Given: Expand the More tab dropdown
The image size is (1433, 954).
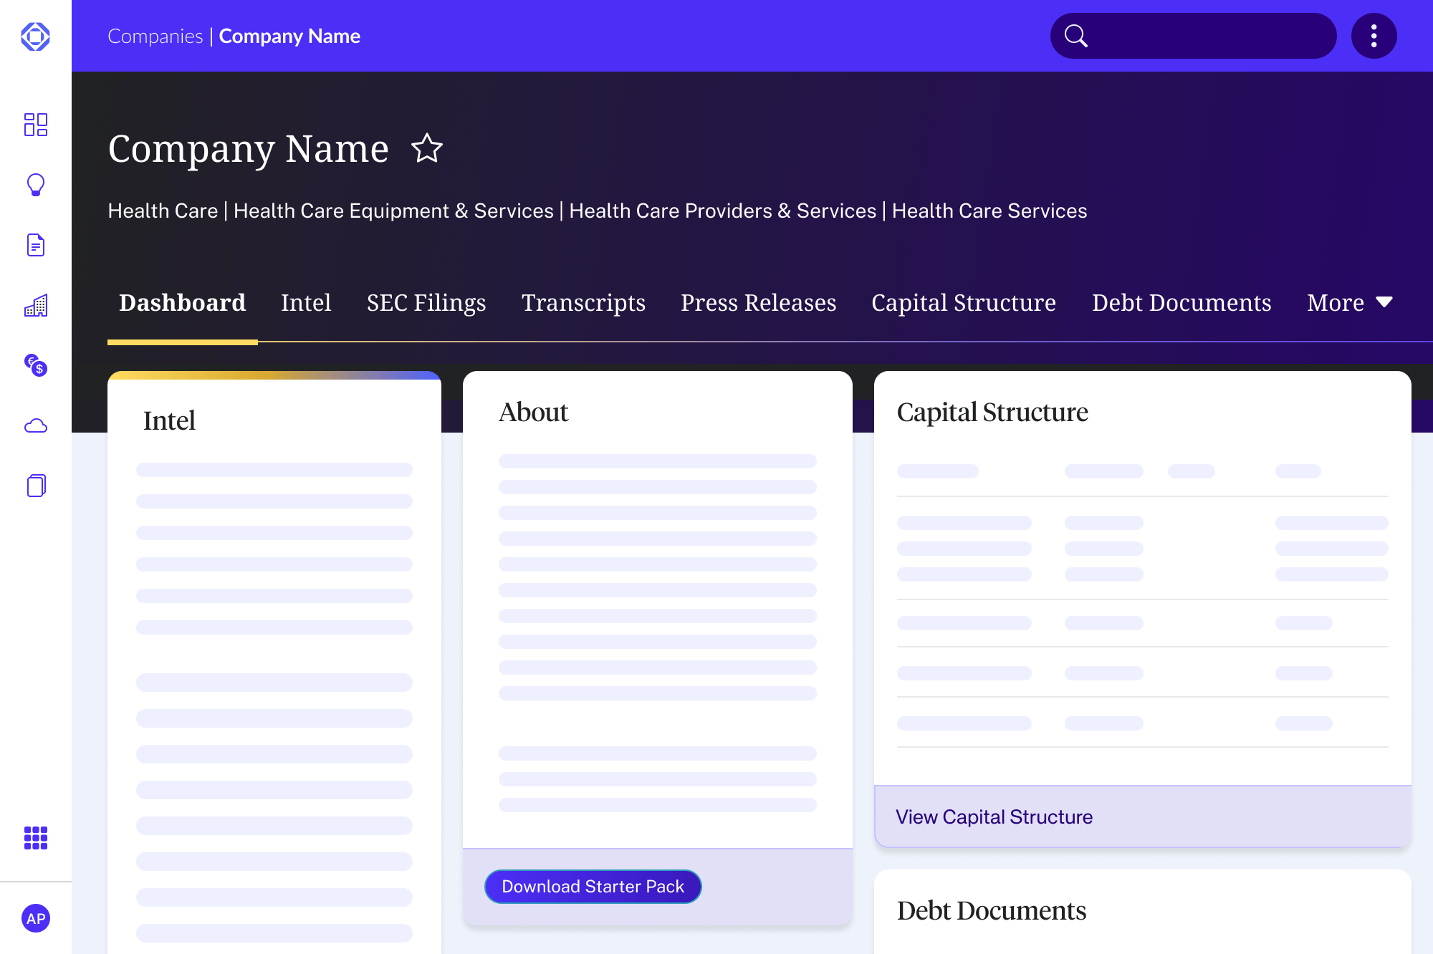Looking at the screenshot, I should [1349, 302].
